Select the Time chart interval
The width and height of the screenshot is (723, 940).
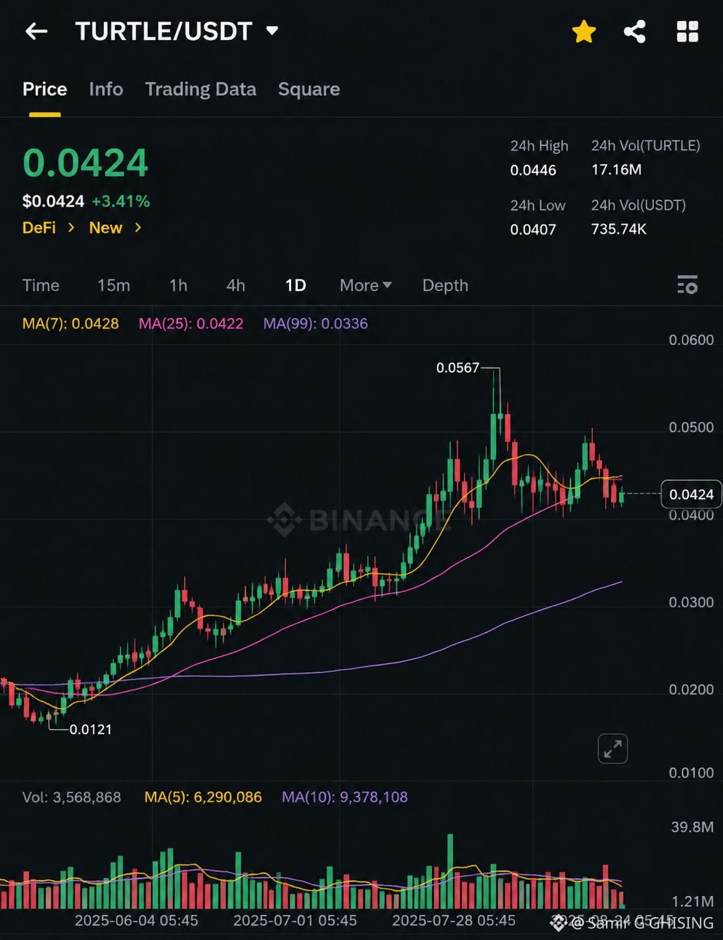tap(41, 285)
